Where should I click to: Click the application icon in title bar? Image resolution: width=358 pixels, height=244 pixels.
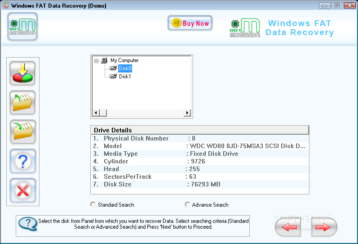(5, 5)
